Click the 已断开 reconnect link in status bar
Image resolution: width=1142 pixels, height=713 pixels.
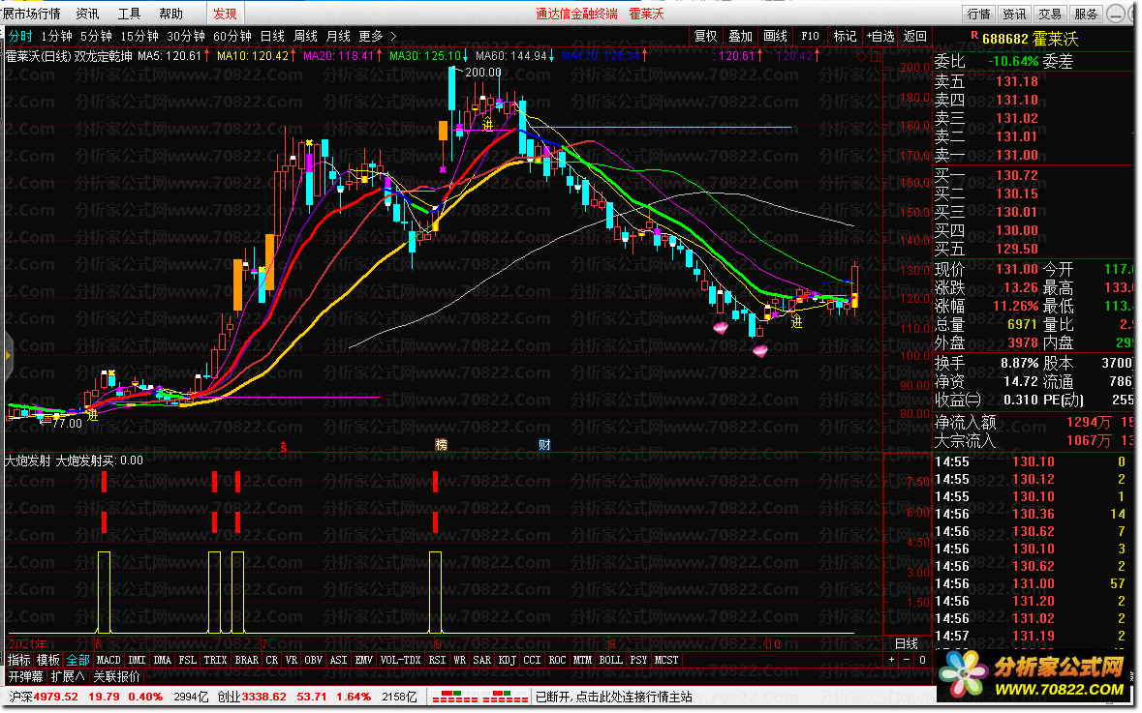(613, 697)
